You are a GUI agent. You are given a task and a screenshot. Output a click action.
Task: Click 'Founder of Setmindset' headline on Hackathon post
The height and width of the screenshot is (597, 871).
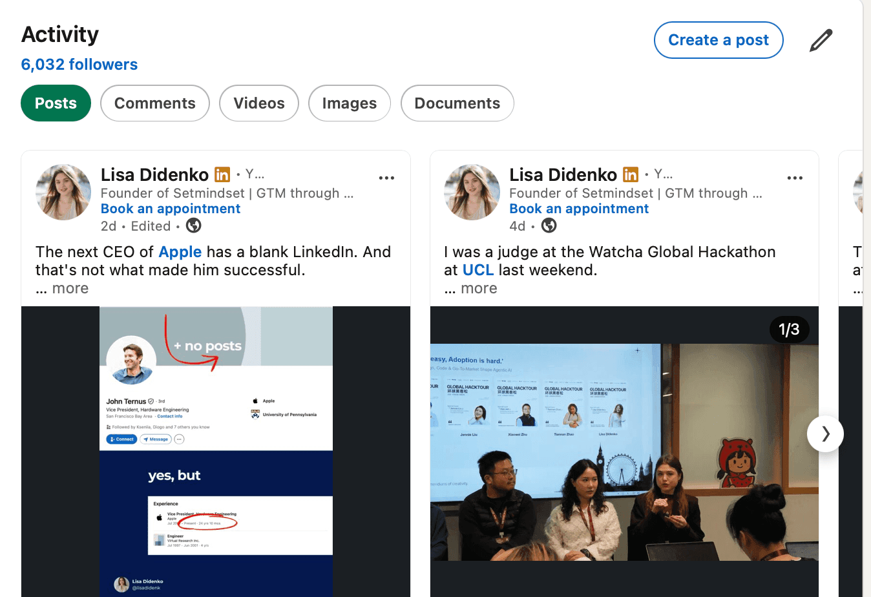[636, 193]
